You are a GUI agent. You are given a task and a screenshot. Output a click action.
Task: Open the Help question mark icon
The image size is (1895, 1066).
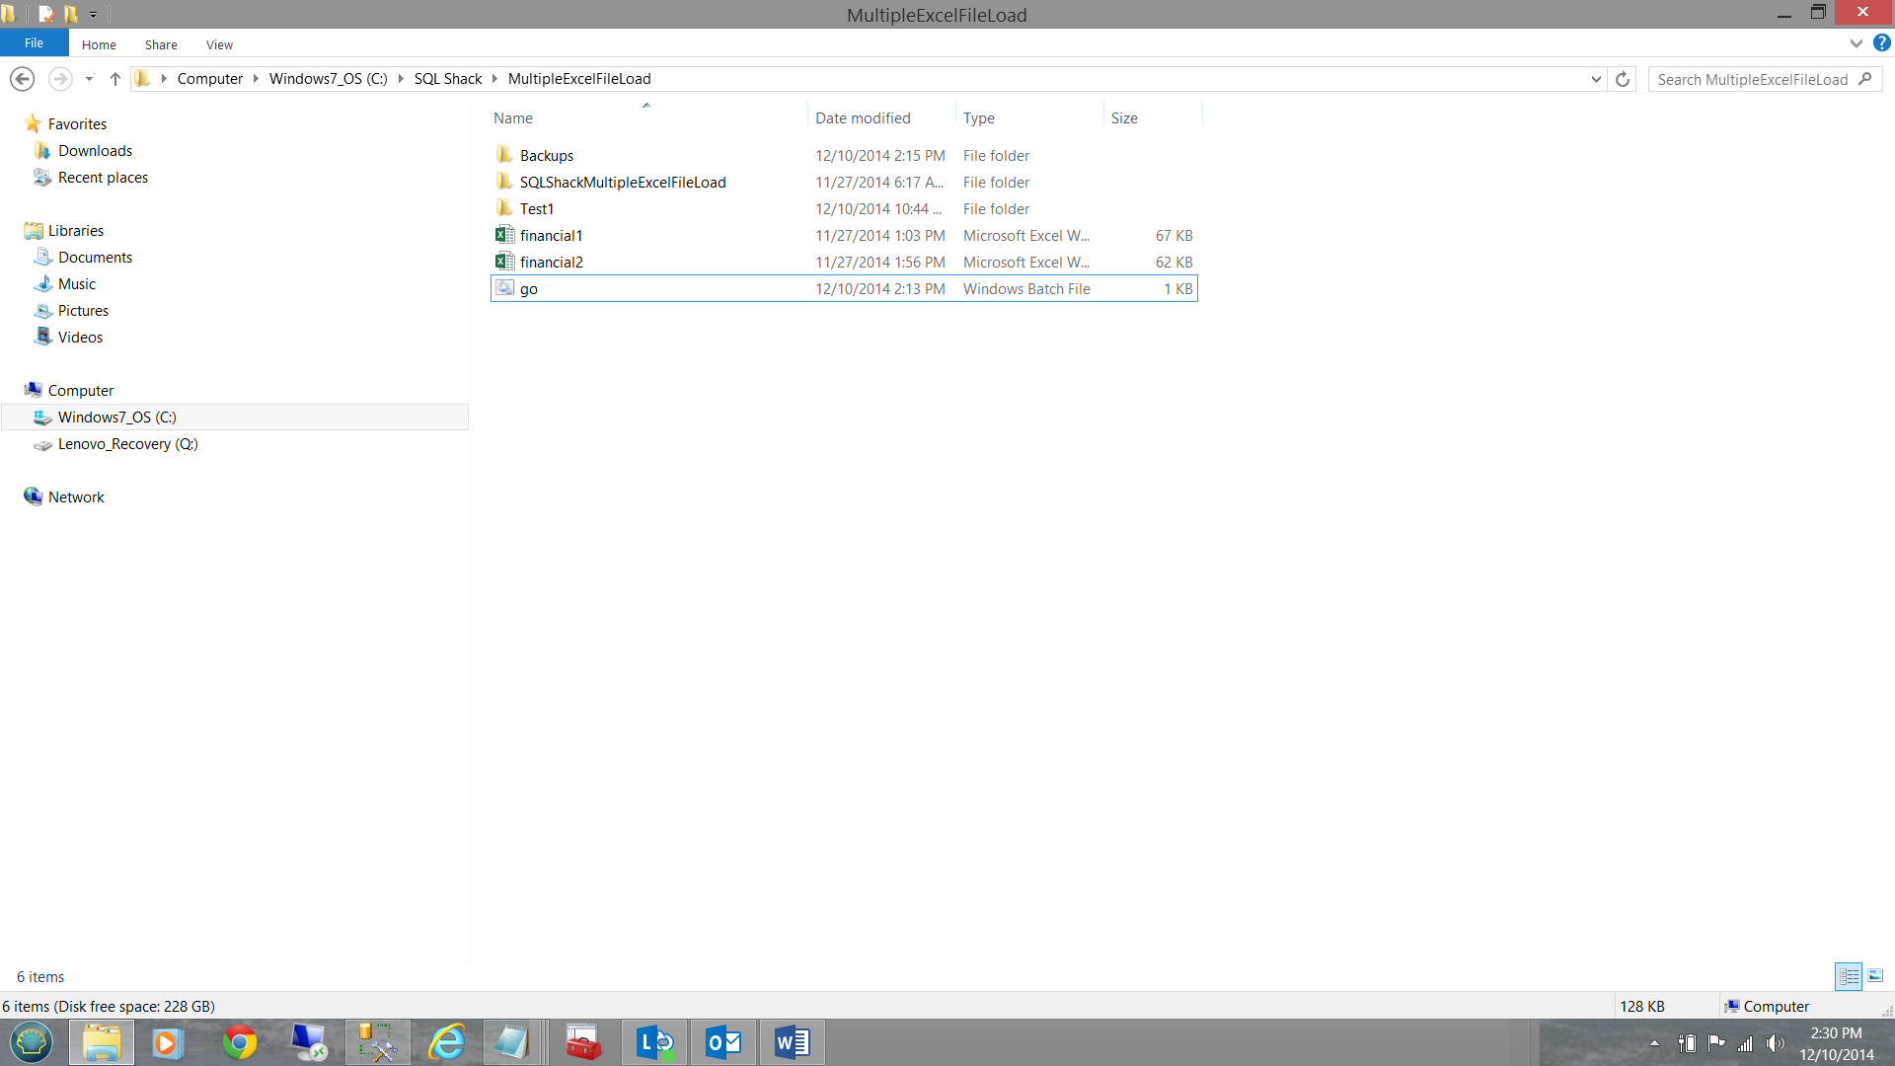coord(1882,43)
